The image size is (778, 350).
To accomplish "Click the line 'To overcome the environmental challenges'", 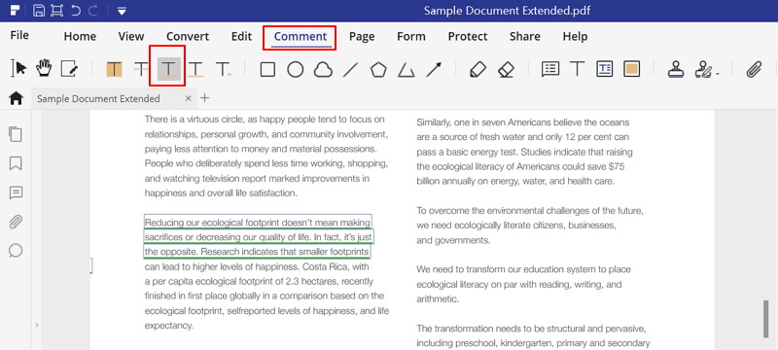I will coord(530,211).
